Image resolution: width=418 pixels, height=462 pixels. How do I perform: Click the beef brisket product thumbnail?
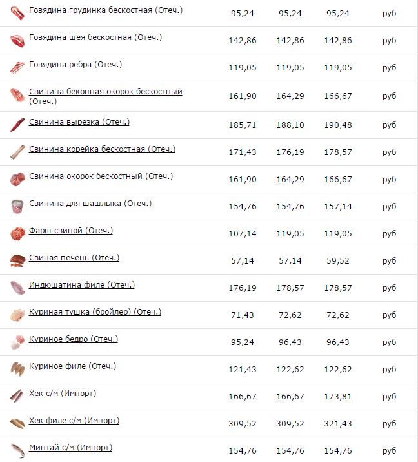17,14
